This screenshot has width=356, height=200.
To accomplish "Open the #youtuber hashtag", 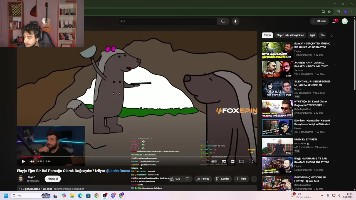I will [x=78, y=189].
